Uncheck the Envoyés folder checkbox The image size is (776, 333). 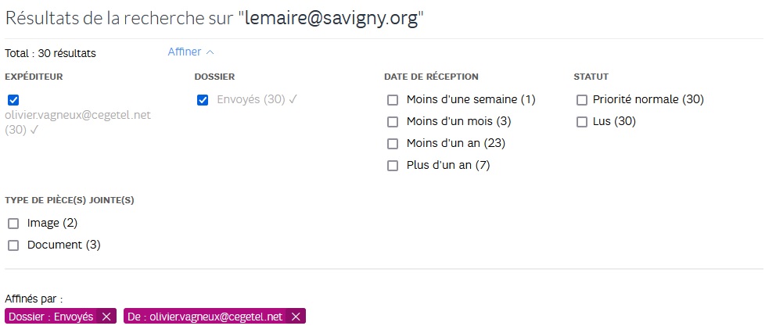[203, 100]
